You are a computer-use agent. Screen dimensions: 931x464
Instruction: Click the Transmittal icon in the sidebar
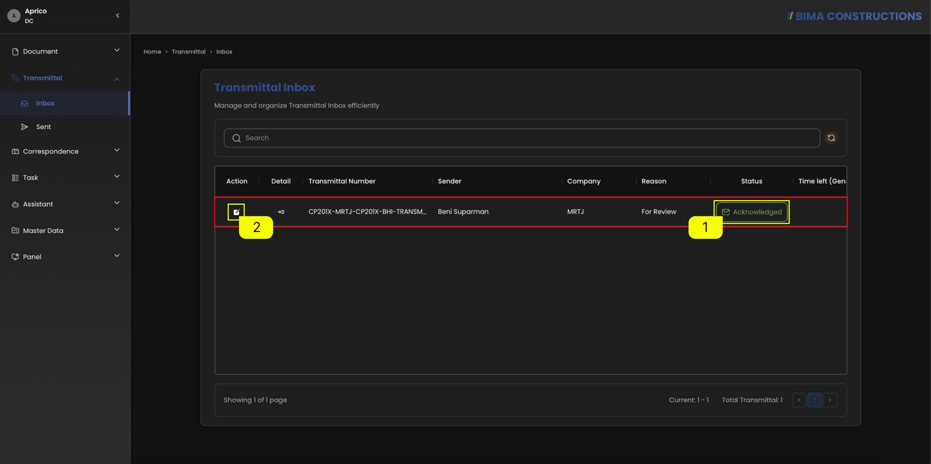pyautogui.click(x=15, y=78)
